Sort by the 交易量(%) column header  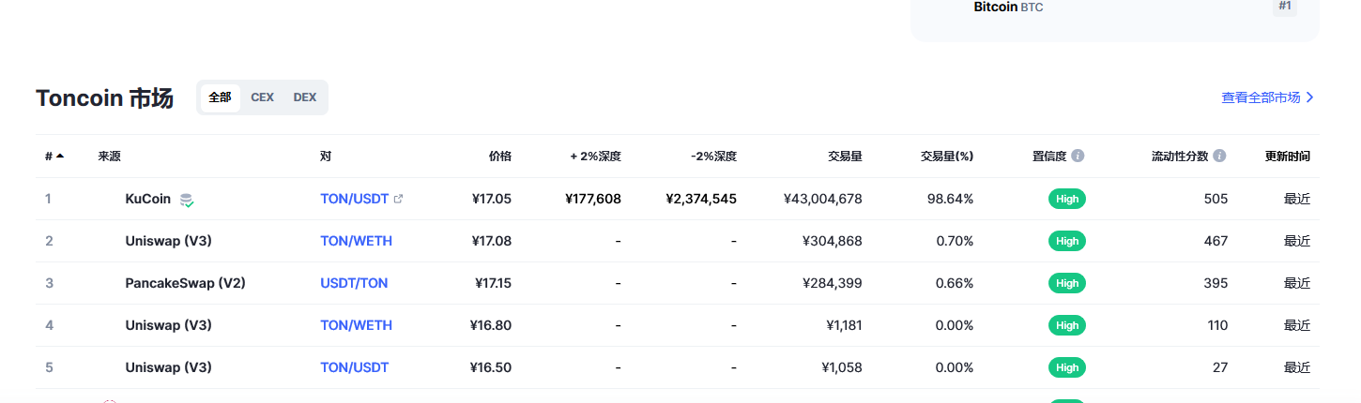coord(946,156)
